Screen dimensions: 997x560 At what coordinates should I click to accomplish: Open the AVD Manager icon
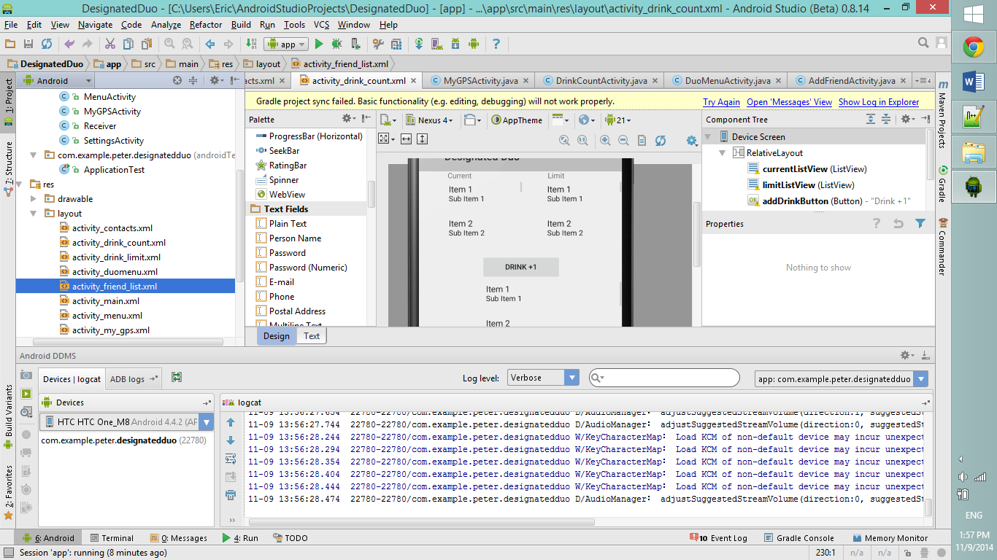coord(437,44)
